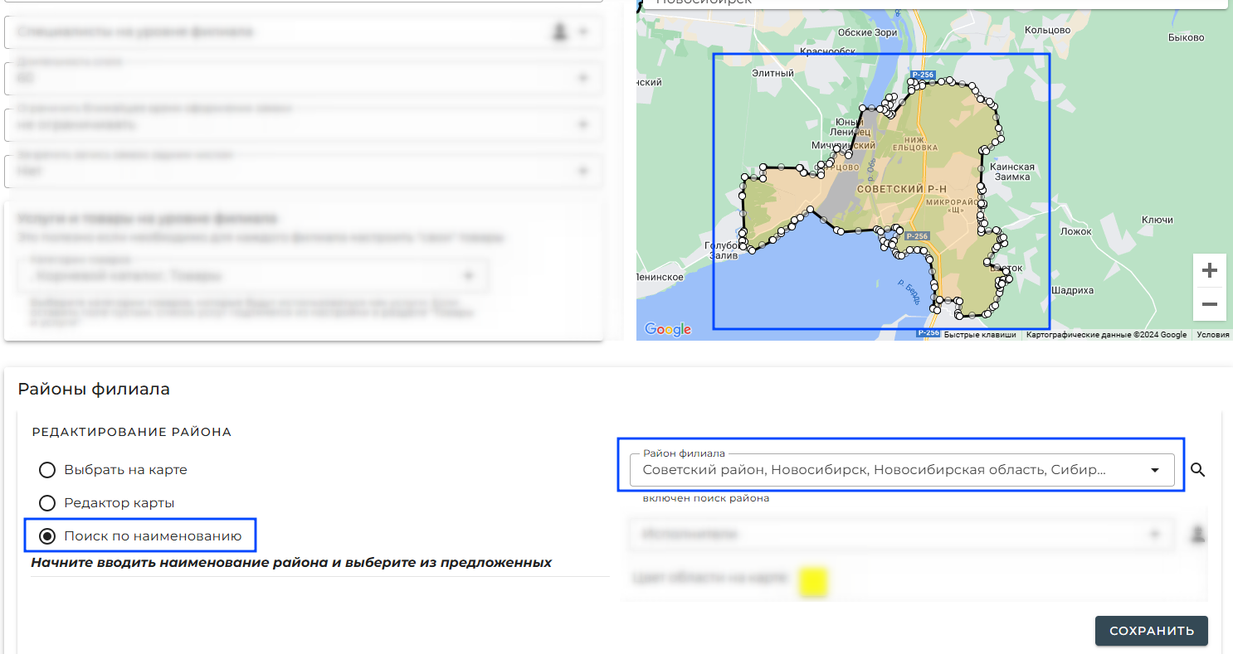This screenshot has width=1233, height=654.
Task: Open the Быстрые клавиши map link
Action: (980, 335)
